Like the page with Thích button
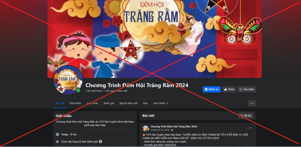The height and width of the screenshot is (147, 301). tap(229, 89)
